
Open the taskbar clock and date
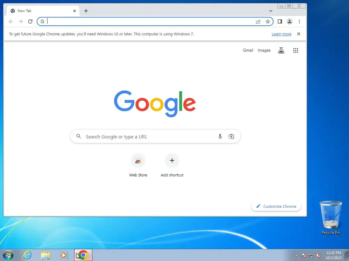click(x=334, y=255)
